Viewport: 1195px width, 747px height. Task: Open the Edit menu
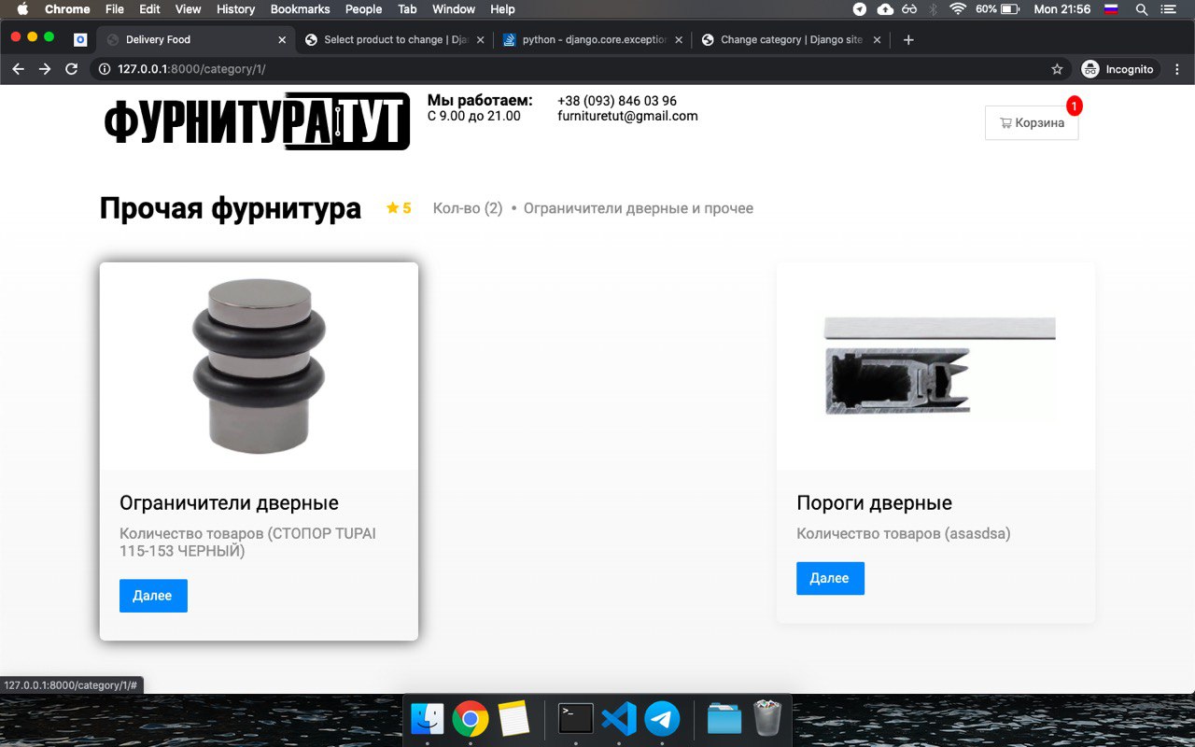tap(149, 9)
